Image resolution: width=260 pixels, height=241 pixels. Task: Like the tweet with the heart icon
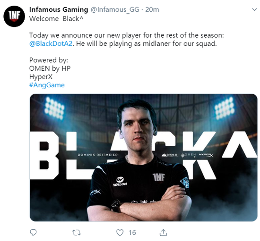click(120, 233)
